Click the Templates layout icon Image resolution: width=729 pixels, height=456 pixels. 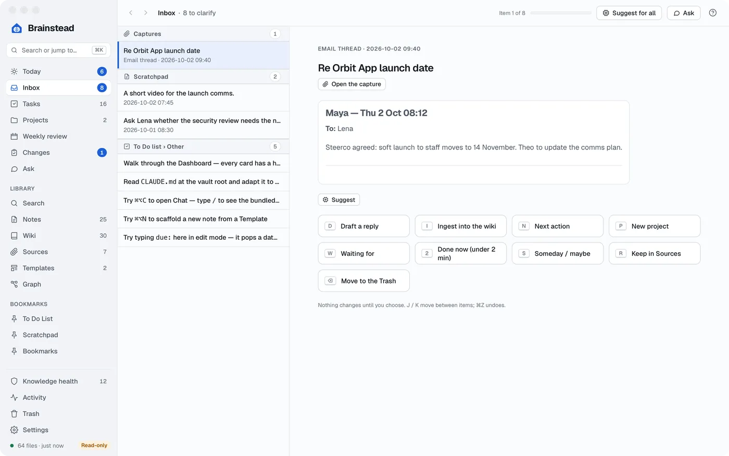pyautogui.click(x=14, y=268)
